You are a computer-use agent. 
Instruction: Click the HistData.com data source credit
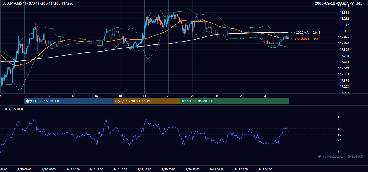pos(341,157)
